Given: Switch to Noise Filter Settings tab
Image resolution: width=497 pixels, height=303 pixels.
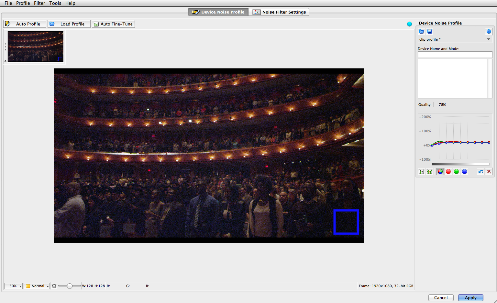Looking at the screenshot, I should [279, 12].
